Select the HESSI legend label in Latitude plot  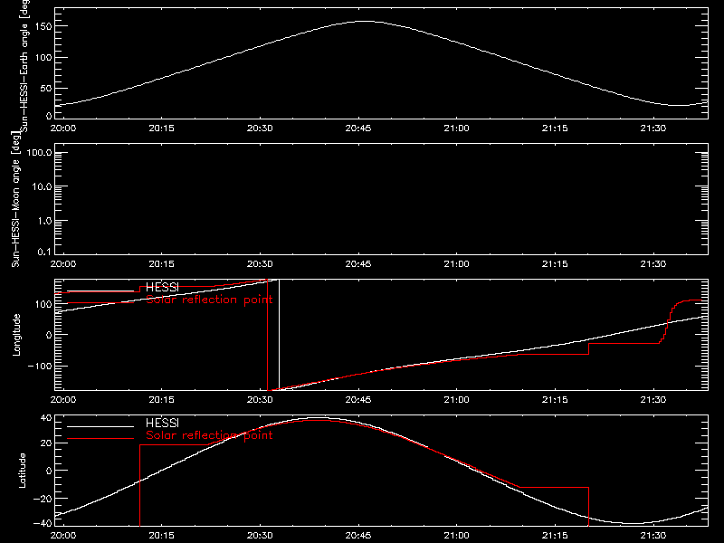pos(162,423)
